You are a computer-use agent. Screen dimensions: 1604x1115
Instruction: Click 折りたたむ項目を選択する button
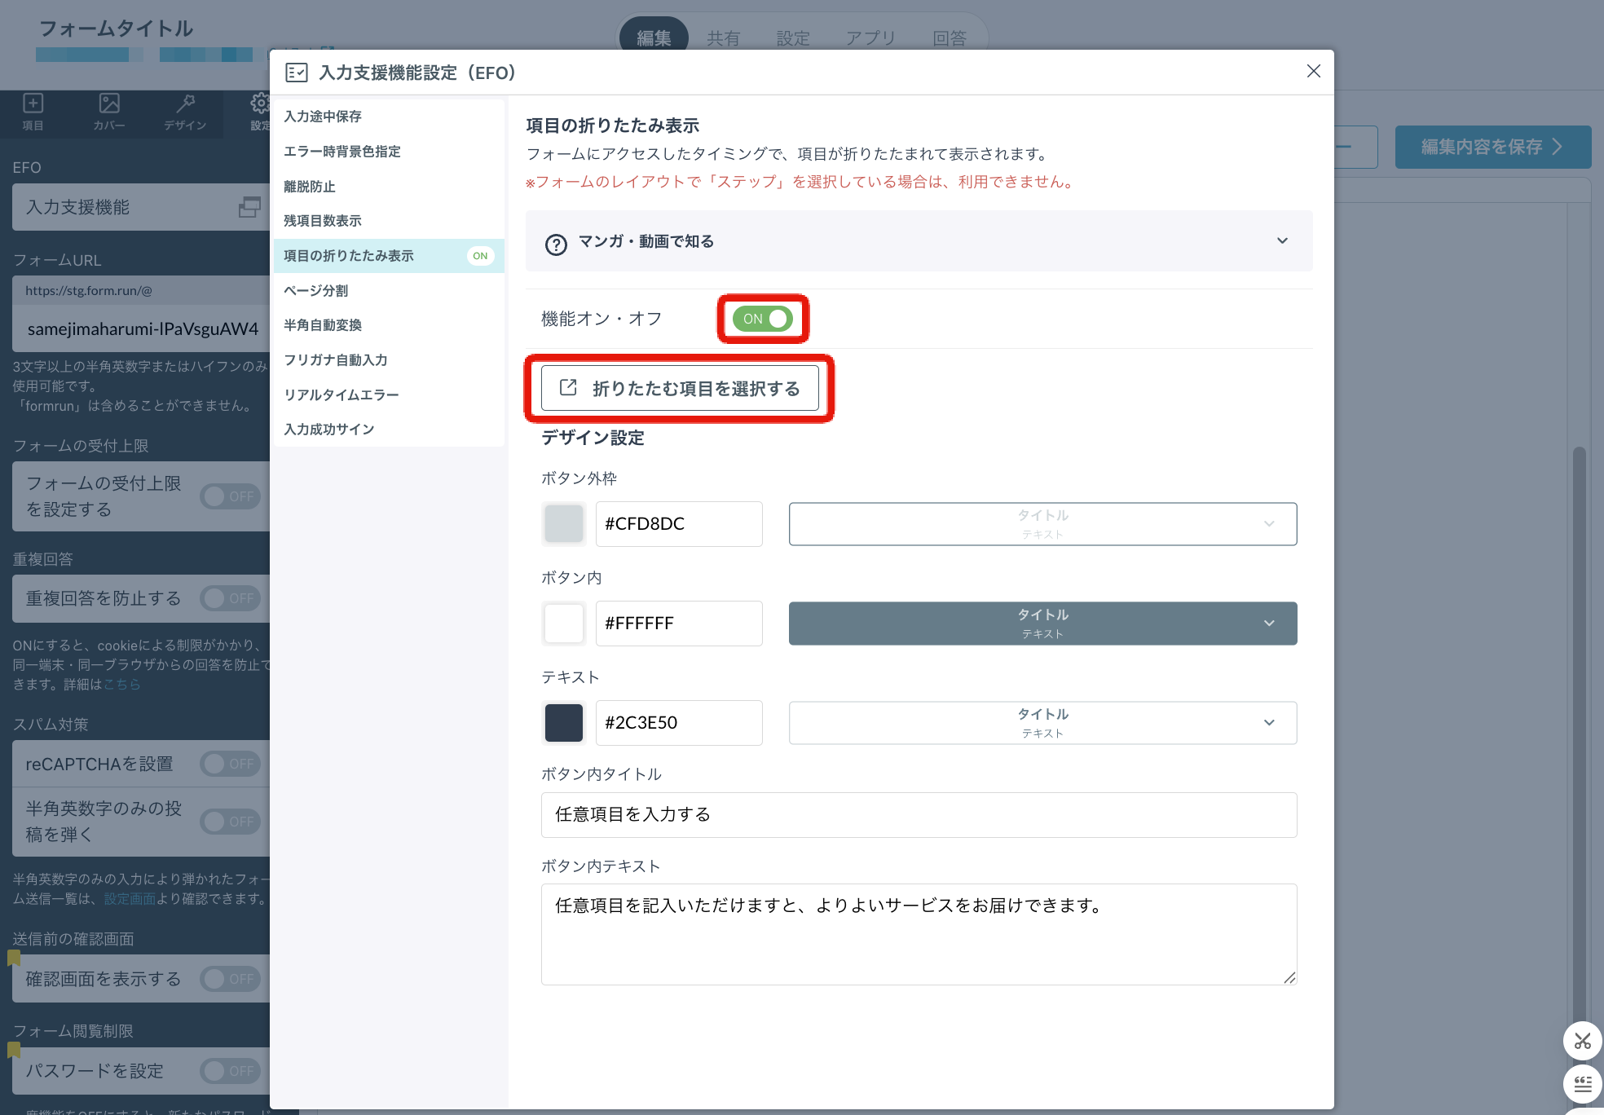[680, 388]
